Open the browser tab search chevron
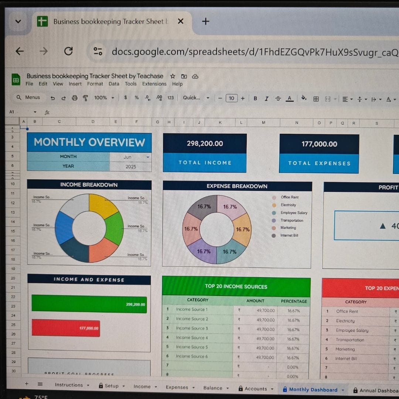The height and width of the screenshot is (399, 399). click(18, 21)
